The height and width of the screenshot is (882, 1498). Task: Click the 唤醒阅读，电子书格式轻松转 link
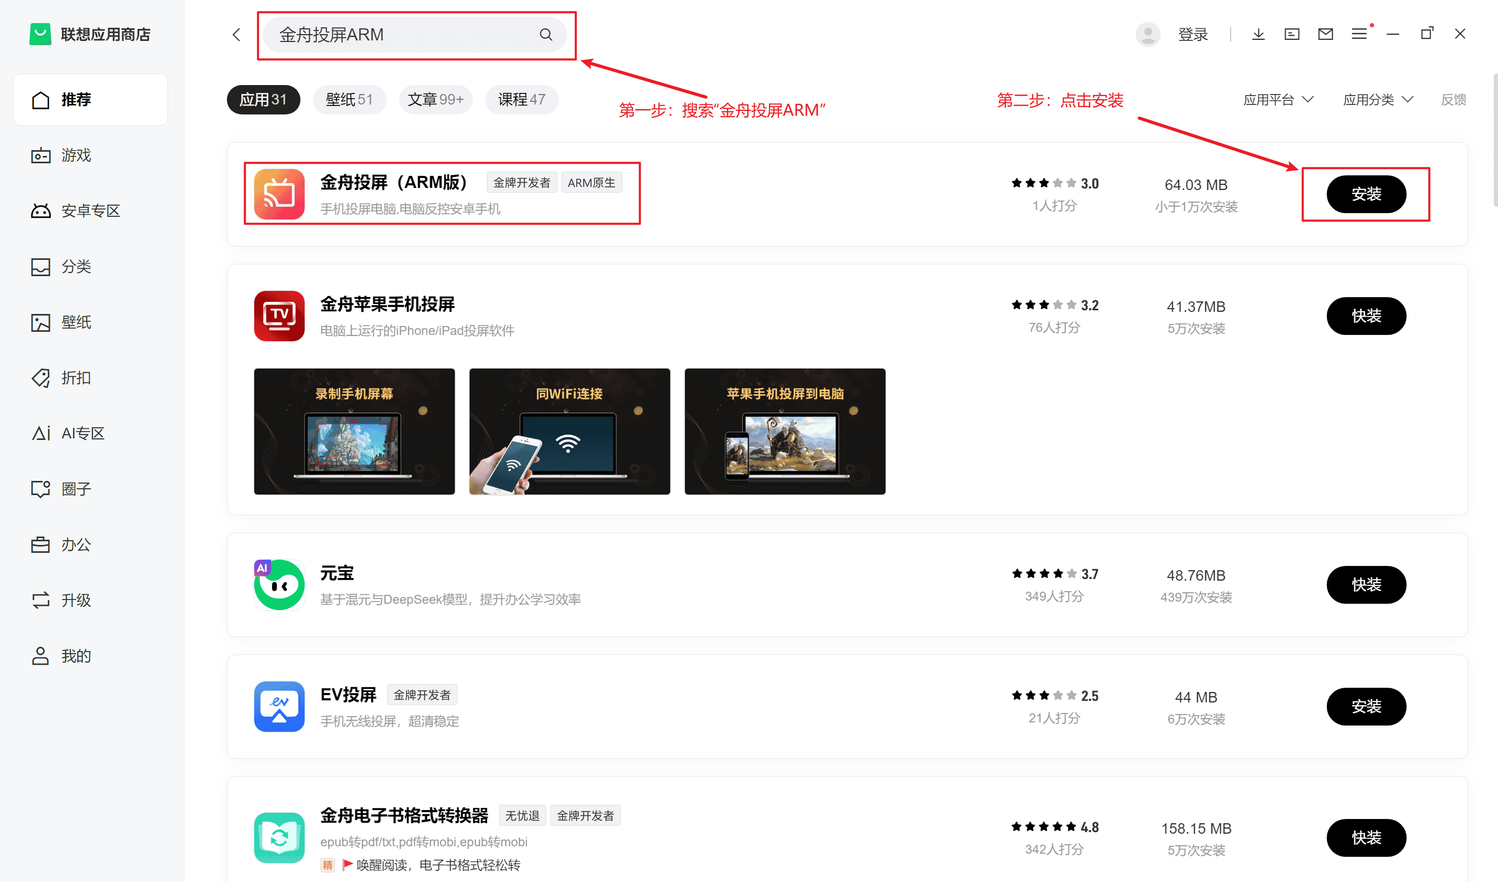point(438,865)
